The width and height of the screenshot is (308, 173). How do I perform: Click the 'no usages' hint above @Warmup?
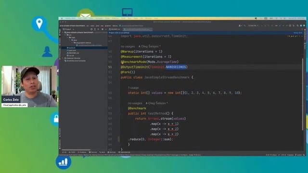pos(128,47)
